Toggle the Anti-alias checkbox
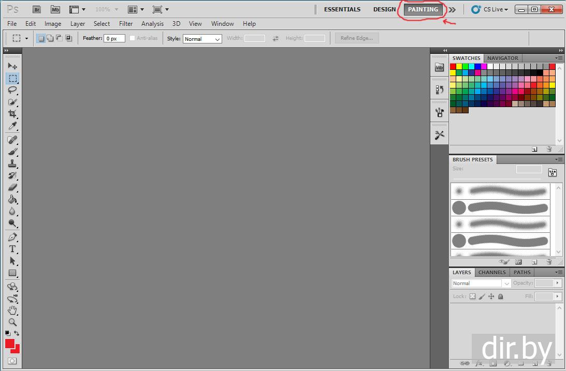The height and width of the screenshot is (371, 566). pyautogui.click(x=132, y=38)
